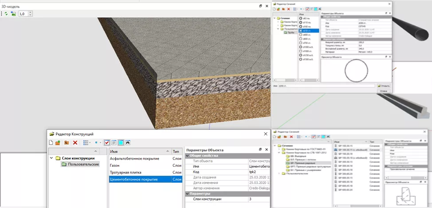Click the Открыть button in Редактор Сечений
This screenshot has width=432, height=208.
tap(384, 86)
